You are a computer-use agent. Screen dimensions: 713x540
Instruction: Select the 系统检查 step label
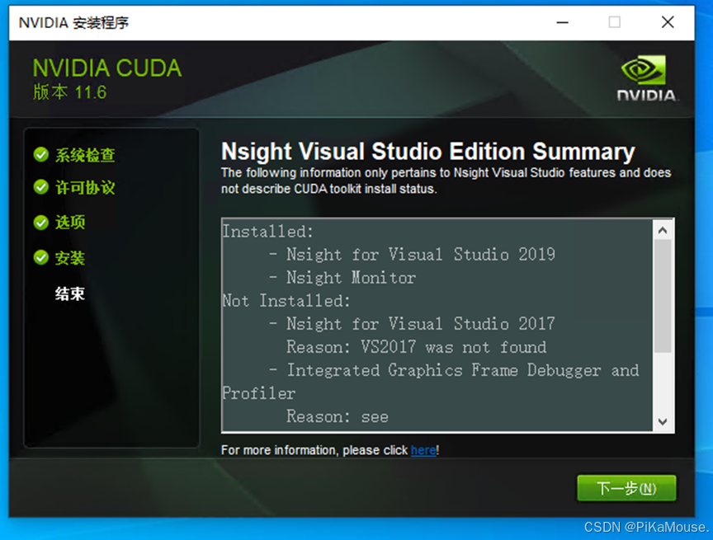click(x=85, y=155)
